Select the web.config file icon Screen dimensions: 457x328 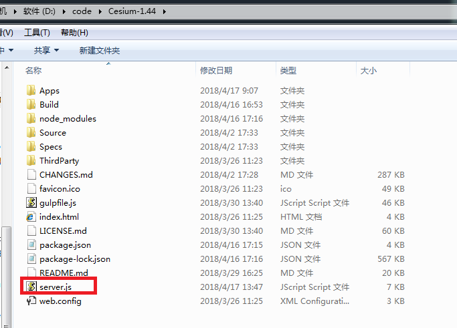31,301
